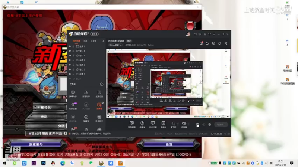Click the padlock icon beside the gift box

207,43
